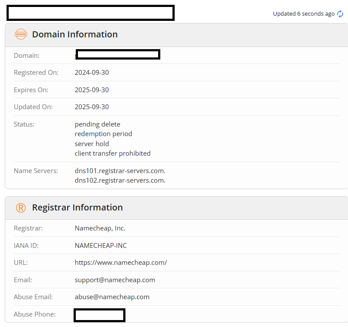The height and width of the screenshot is (327, 348).
Task: Click the 'Abuse Email:' label
Action: (33, 297)
